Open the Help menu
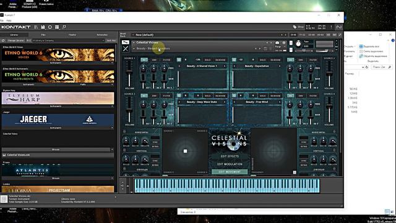The width and height of the screenshot is (396, 223). click(x=9, y=20)
